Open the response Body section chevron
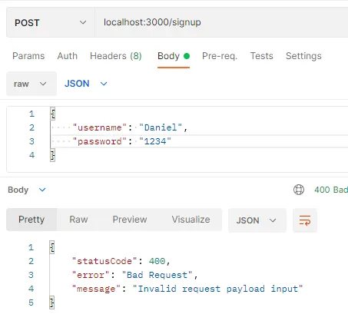Screen dimensions: 348x324 42,190
